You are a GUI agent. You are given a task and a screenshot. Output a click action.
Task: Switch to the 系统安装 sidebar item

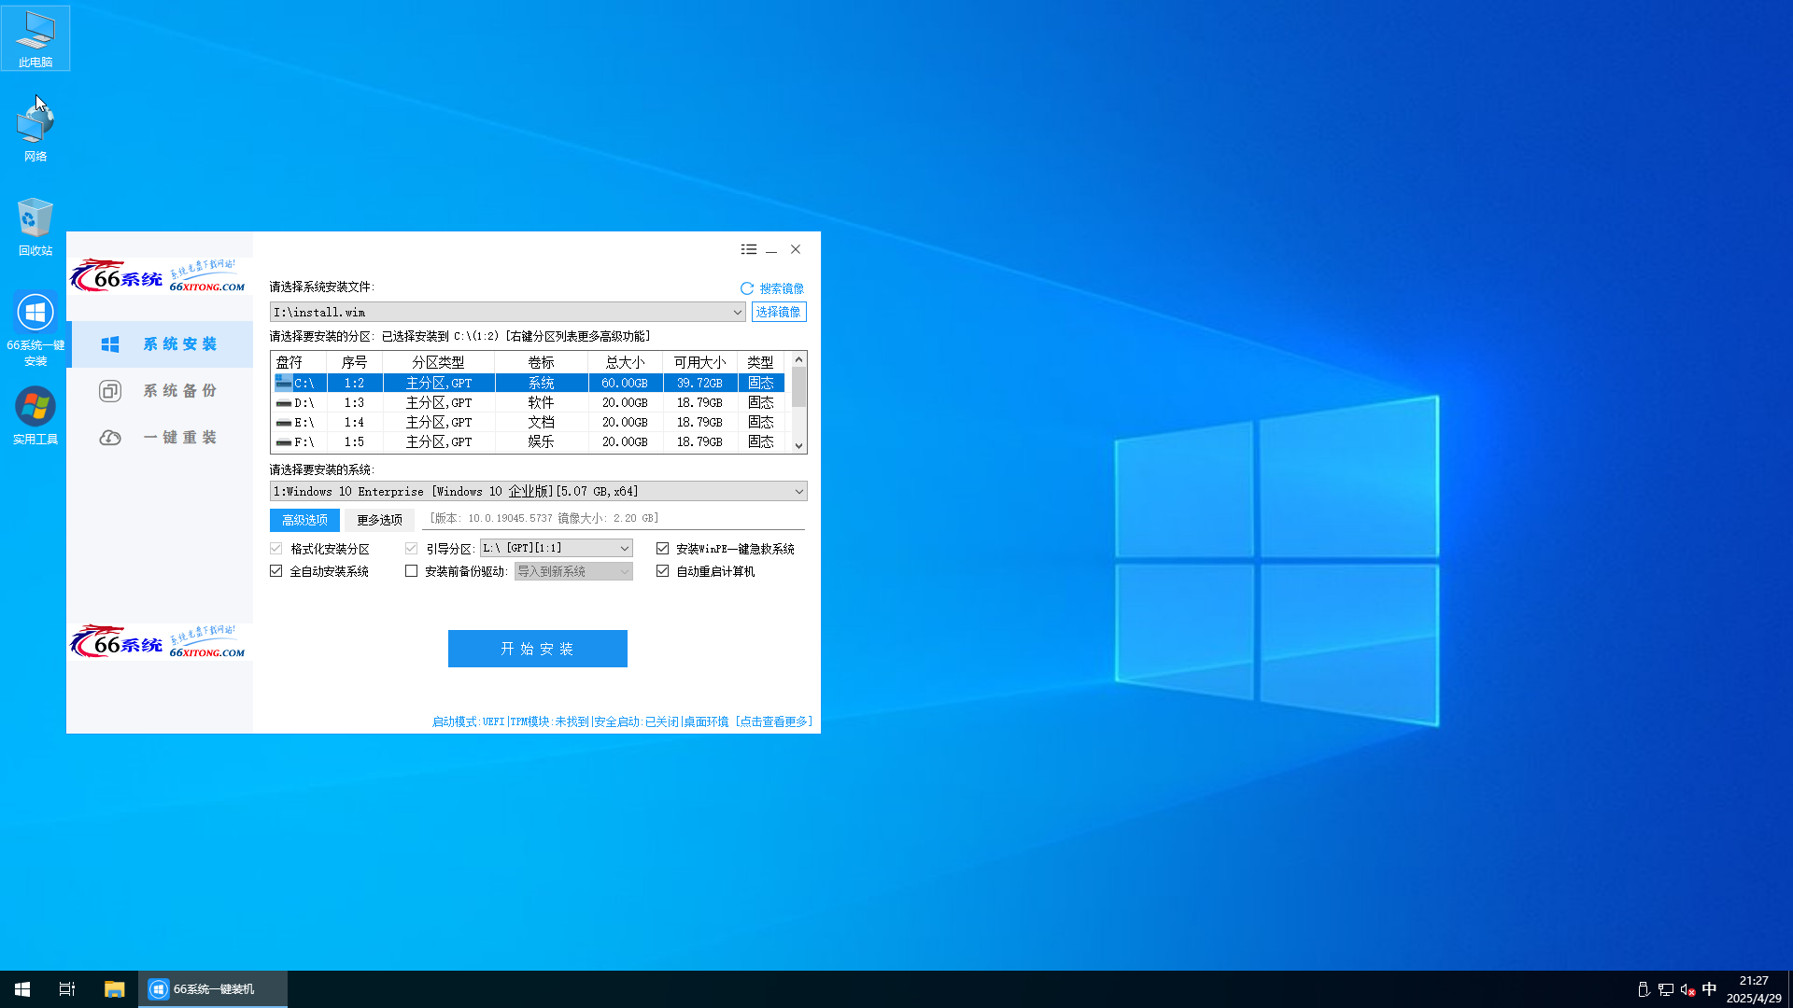pyautogui.click(x=160, y=344)
